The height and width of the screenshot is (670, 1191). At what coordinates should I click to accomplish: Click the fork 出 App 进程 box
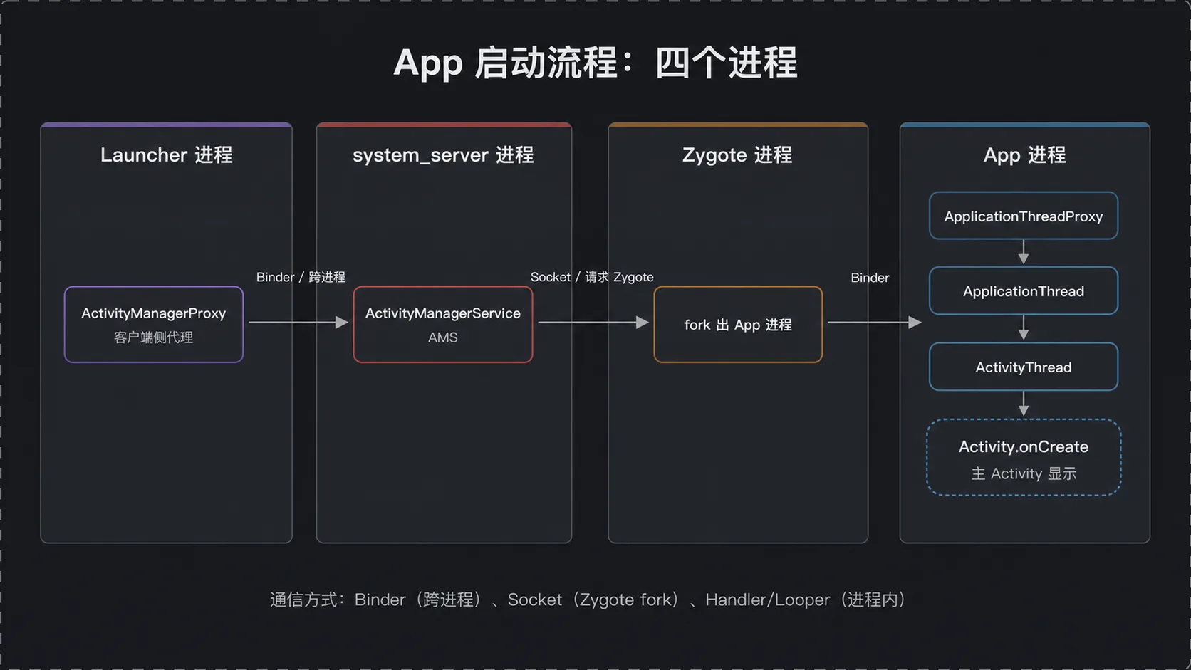(738, 325)
